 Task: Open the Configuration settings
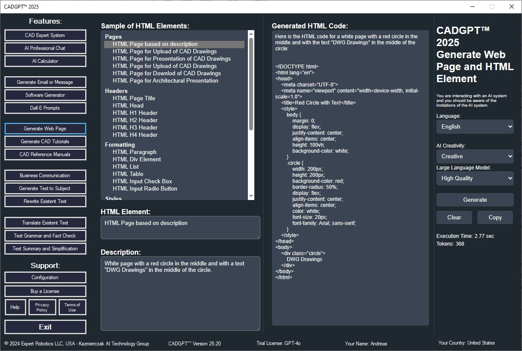(45, 277)
